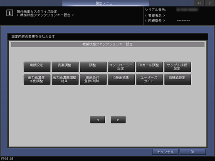
Task: Open the help question mark icon
Action: (210, 3)
